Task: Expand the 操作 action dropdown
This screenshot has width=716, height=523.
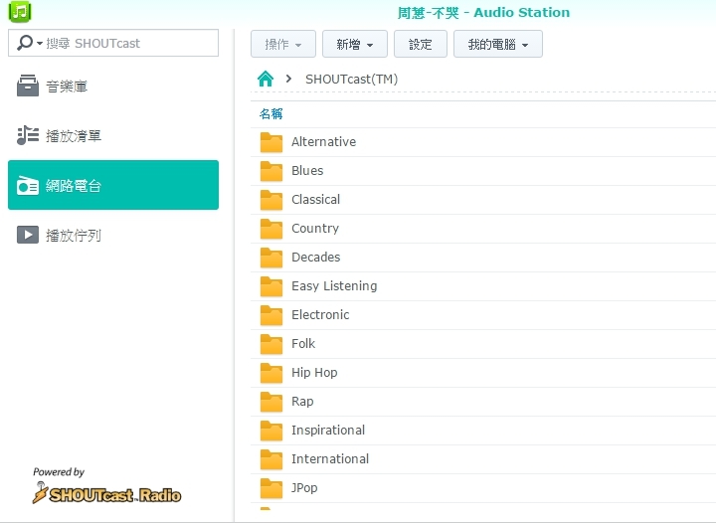Action: click(284, 44)
